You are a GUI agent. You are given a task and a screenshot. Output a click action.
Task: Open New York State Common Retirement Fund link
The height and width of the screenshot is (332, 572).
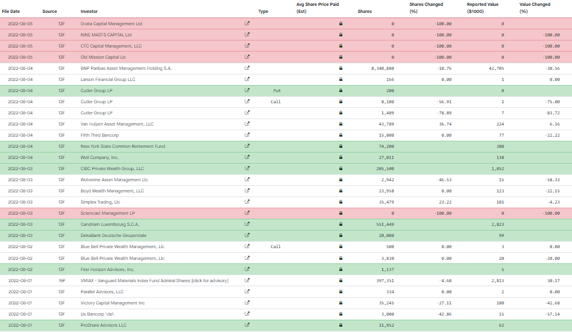pyautogui.click(x=123, y=146)
